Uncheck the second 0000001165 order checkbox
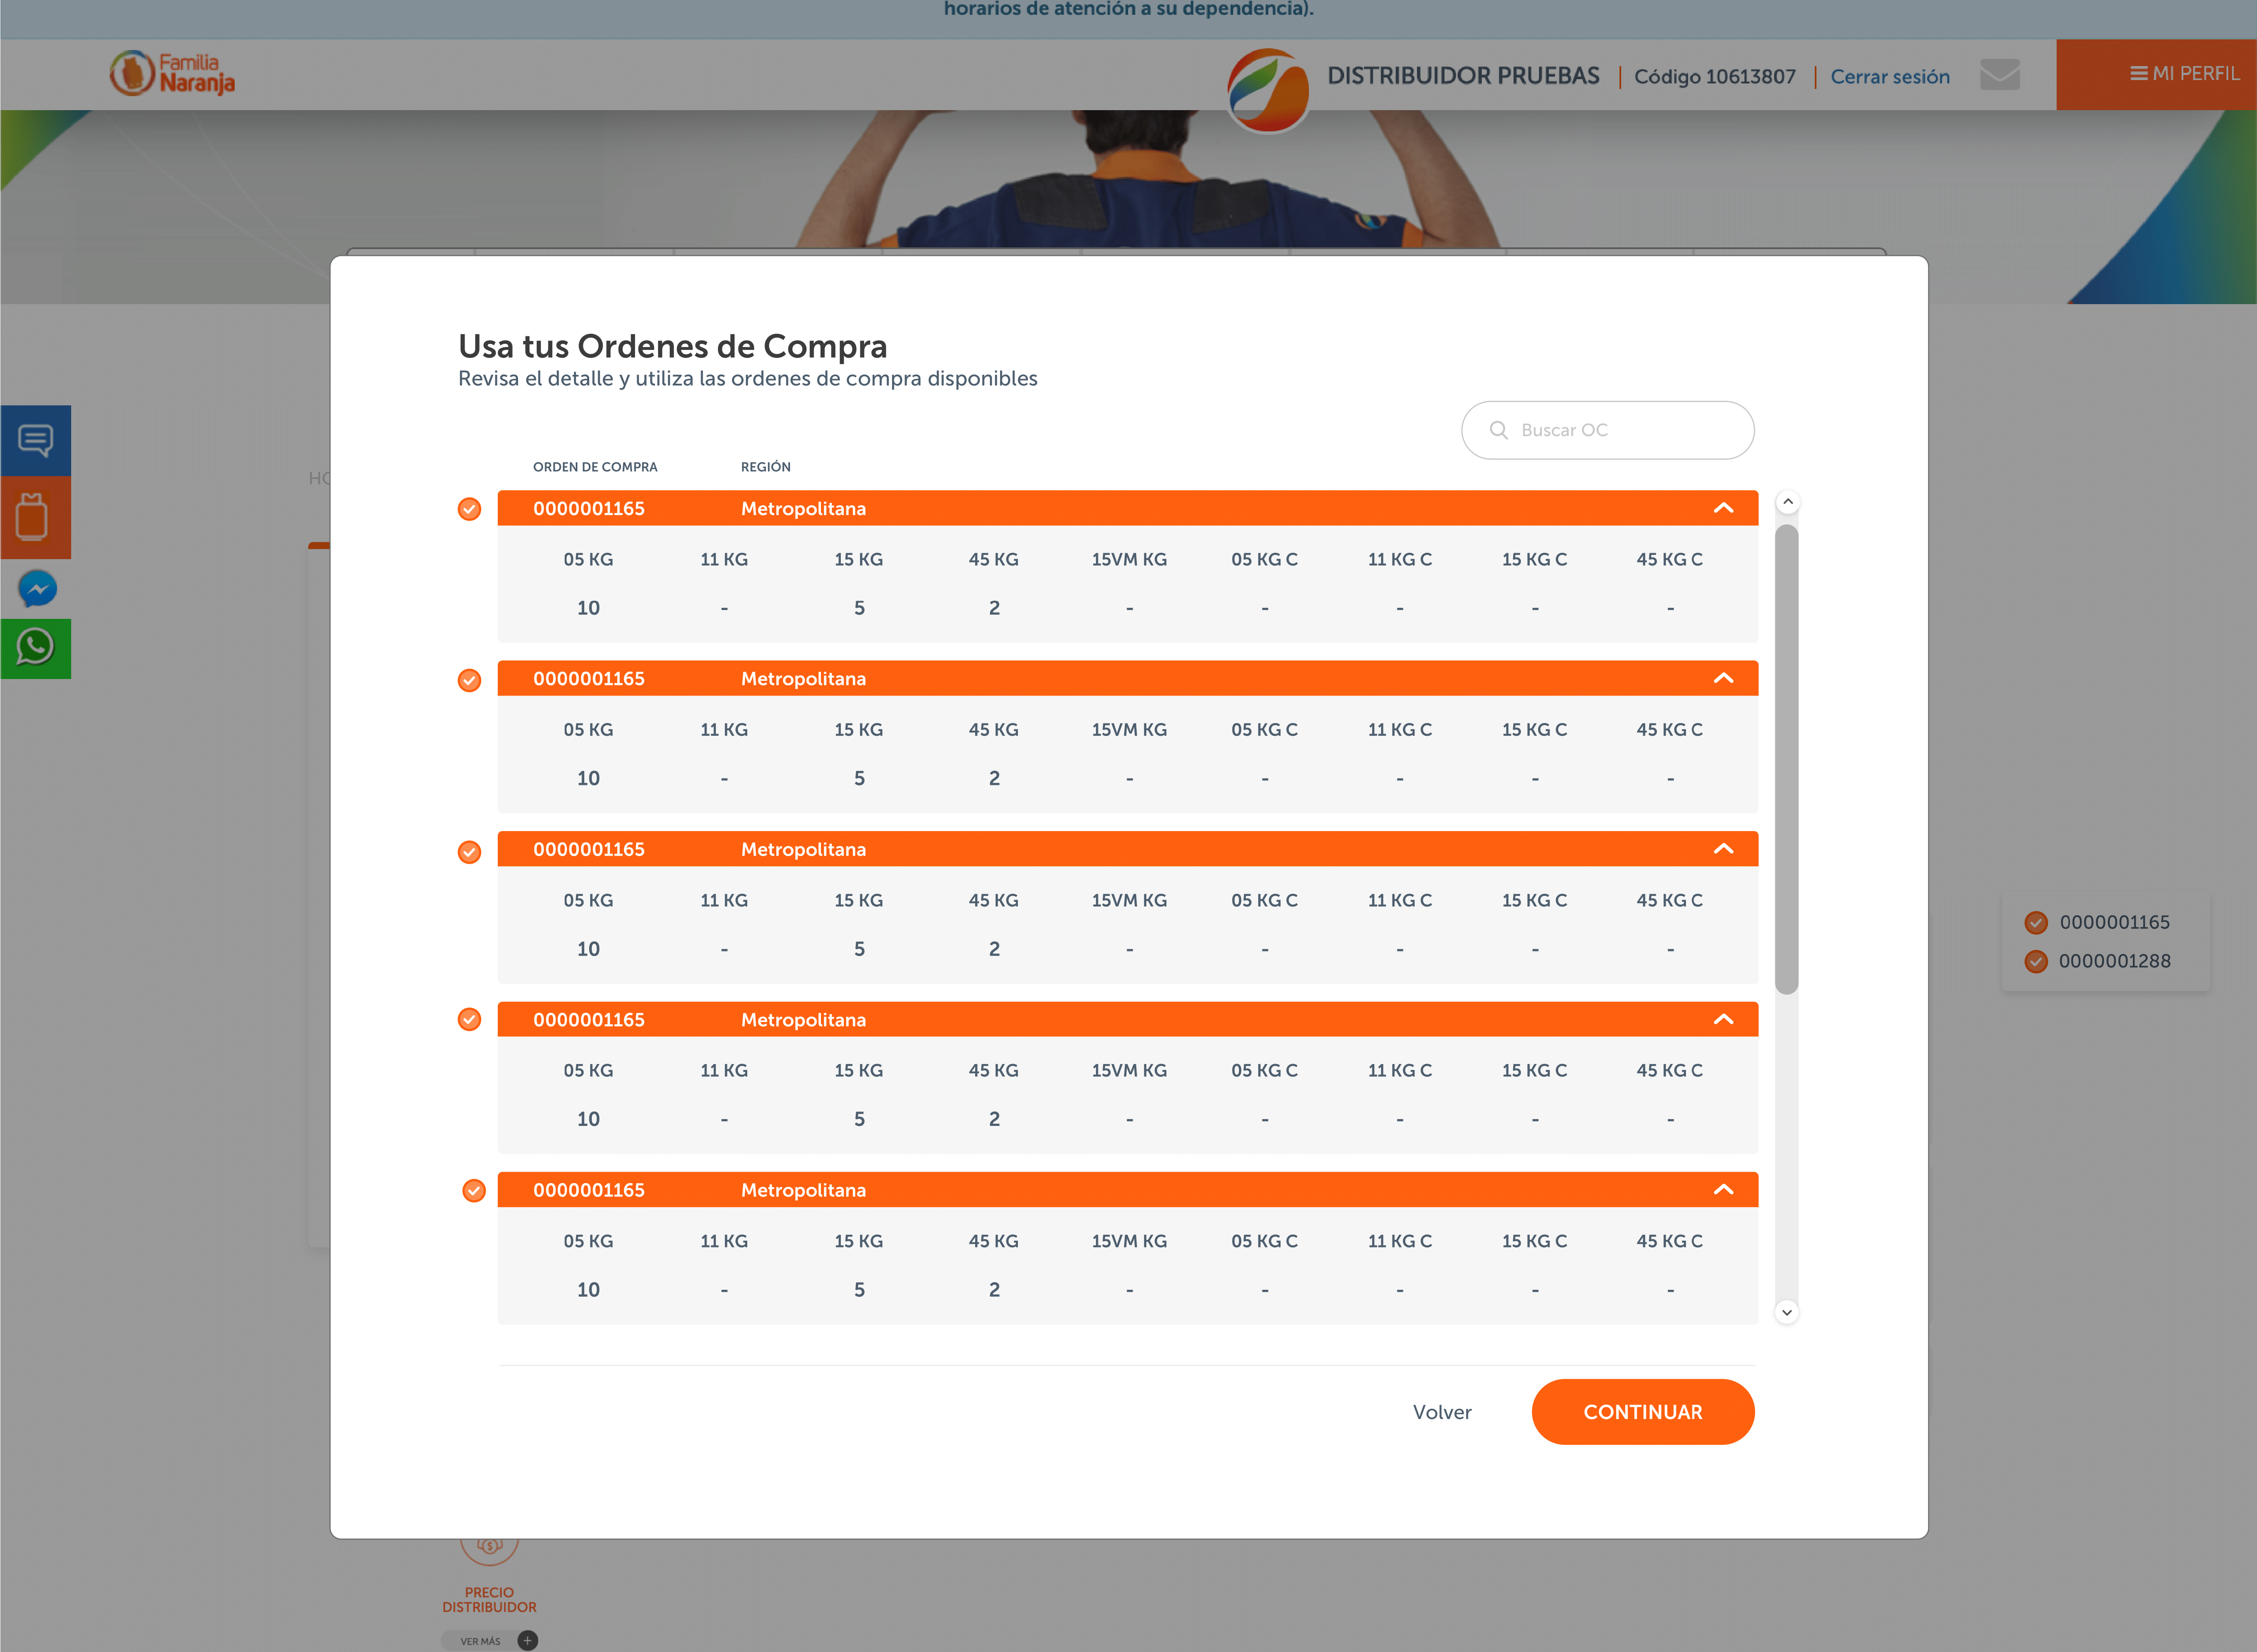The height and width of the screenshot is (1652, 2257). [469, 680]
